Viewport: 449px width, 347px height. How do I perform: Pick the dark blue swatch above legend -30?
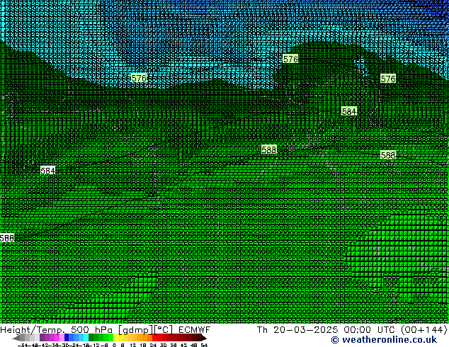click(x=67, y=337)
